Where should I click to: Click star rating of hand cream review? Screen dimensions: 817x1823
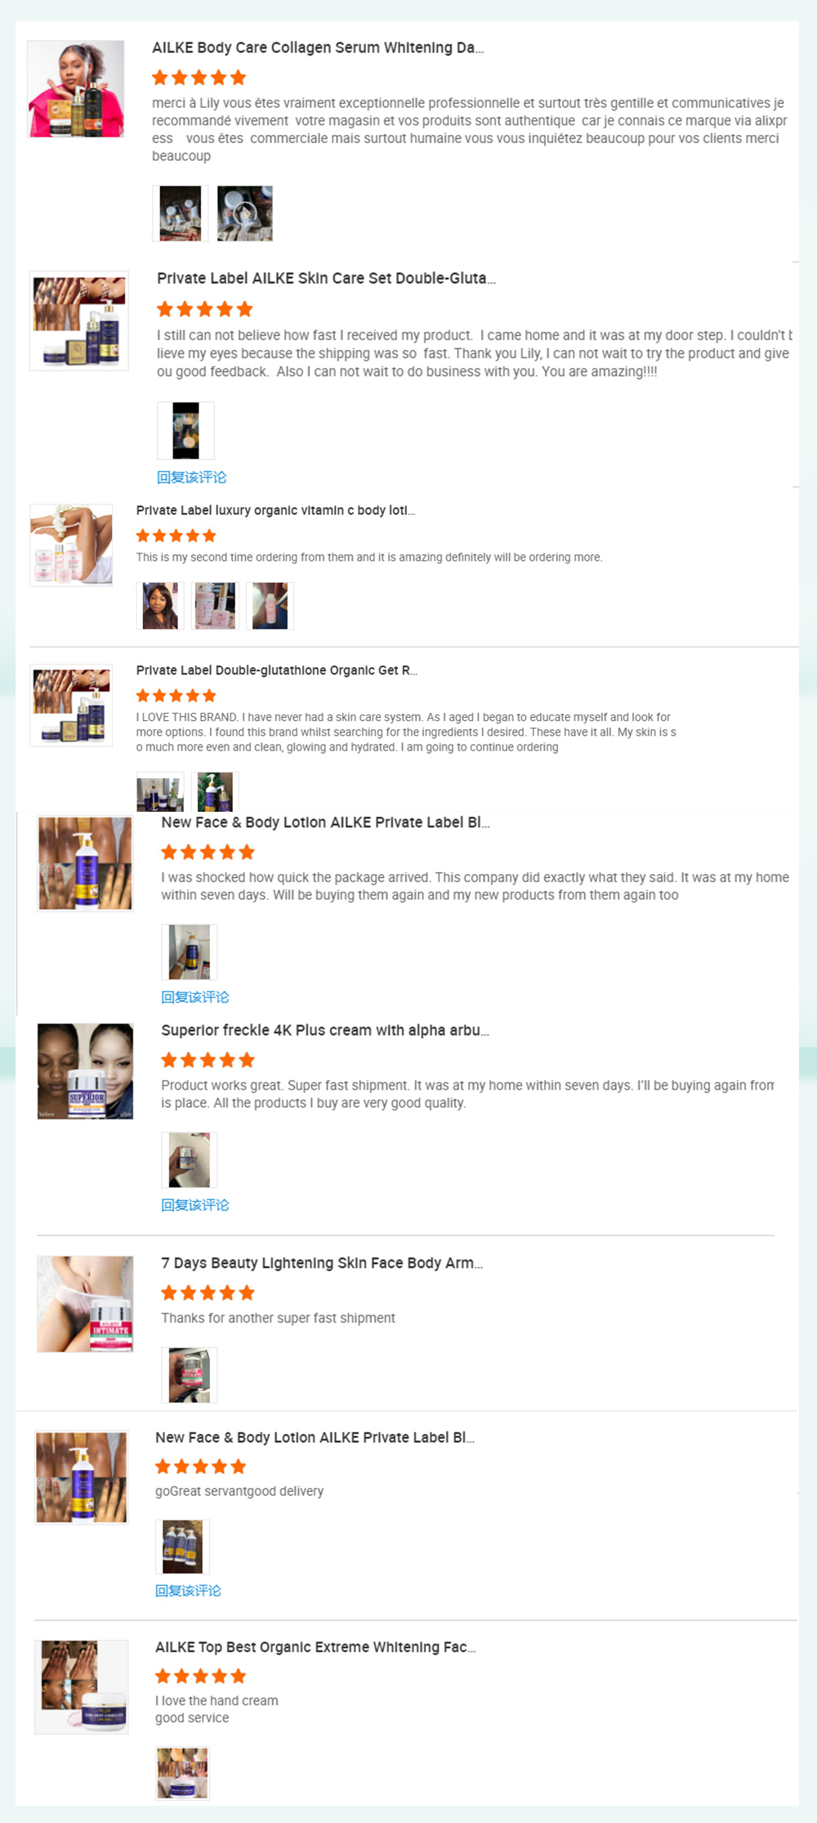click(x=201, y=1676)
